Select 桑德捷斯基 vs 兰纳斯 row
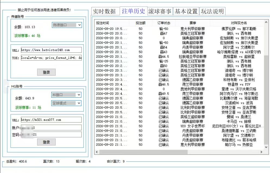This screenshot has width=270, height=173. pyautogui.click(x=179, y=131)
